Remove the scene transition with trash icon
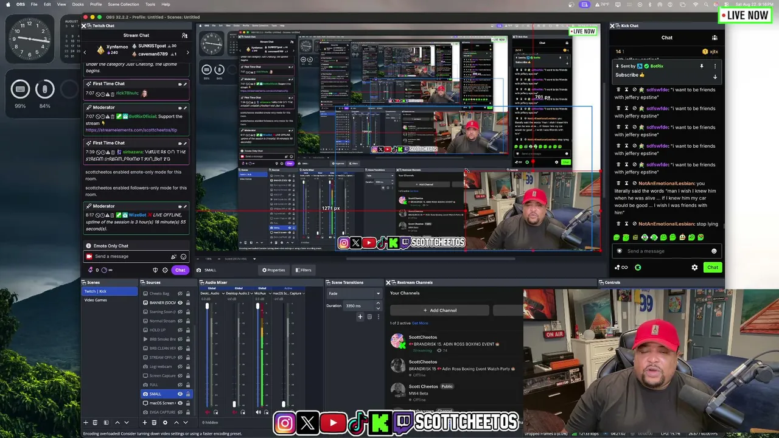The image size is (779, 438). click(369, 316)
